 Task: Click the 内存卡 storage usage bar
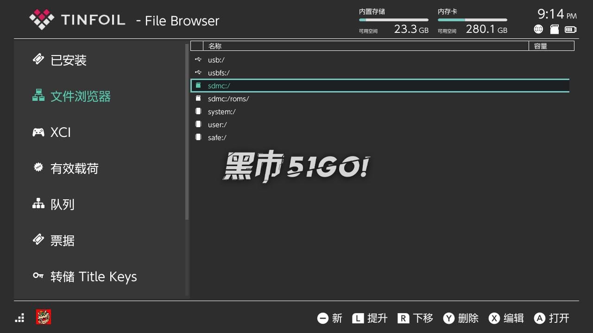472,20
